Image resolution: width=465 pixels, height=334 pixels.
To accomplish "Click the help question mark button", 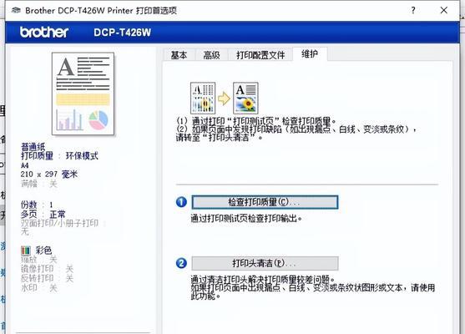I will click(x=413, y=10).
